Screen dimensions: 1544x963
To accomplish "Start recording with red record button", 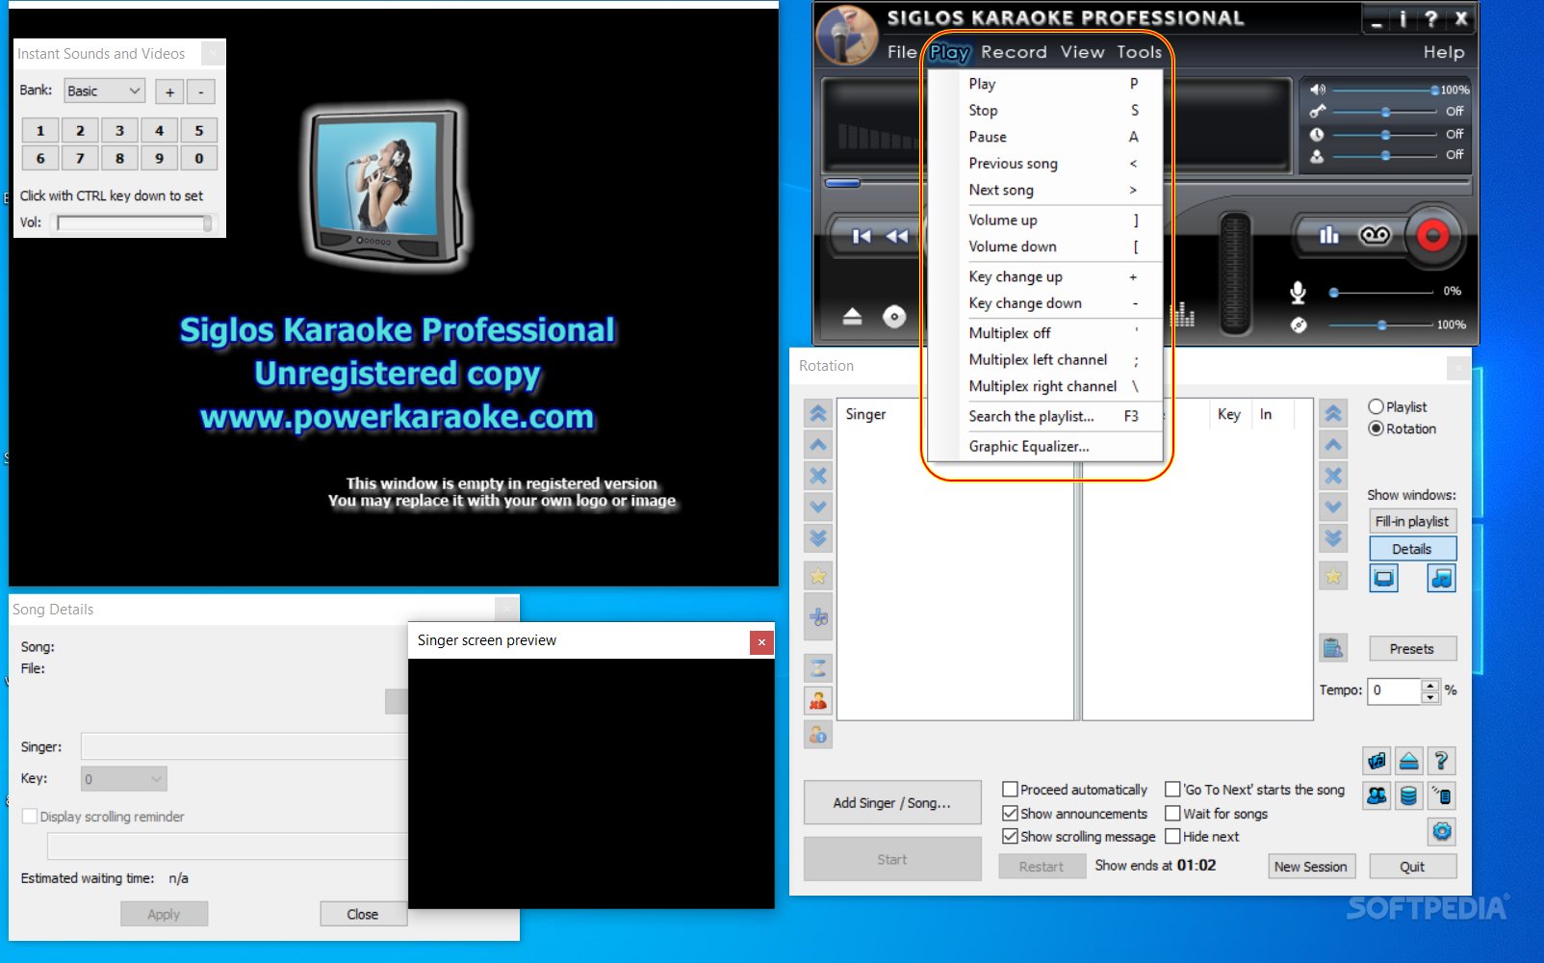I will click(x=1432, y=235).
